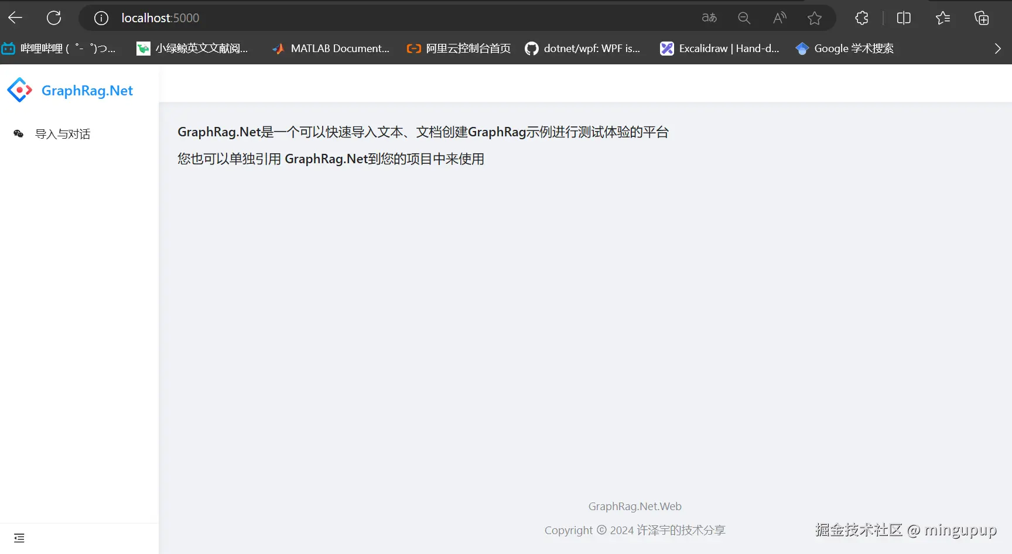Add this page to favorites
The image size is (1012, 554).
point(814,18)
